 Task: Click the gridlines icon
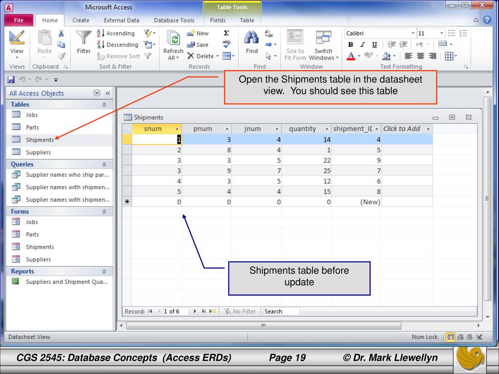[449, 56]
